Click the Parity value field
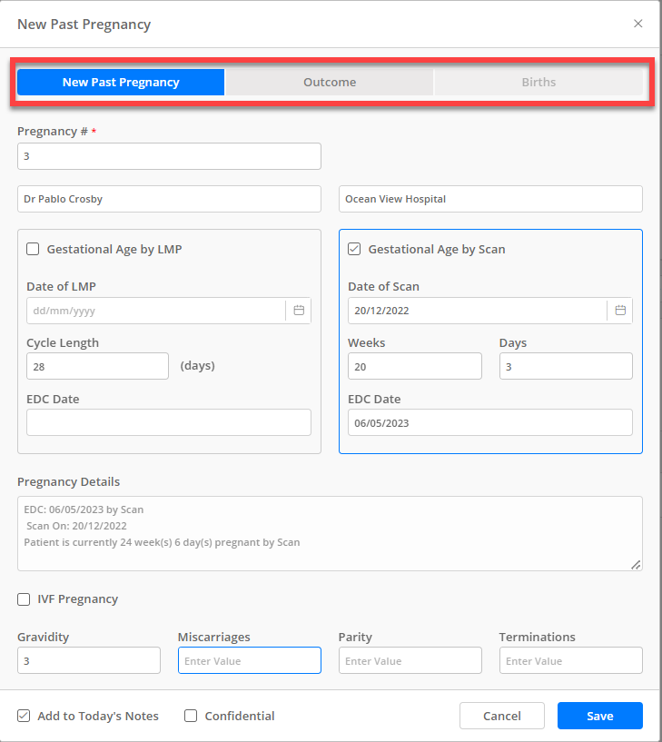 tap(410, 660)
